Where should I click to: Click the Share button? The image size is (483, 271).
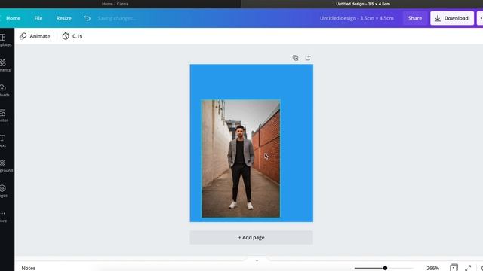pyautogui.click(x=415, y=18)
